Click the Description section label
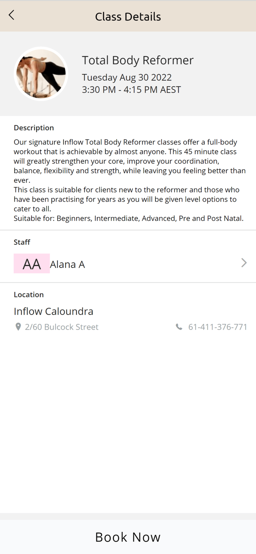 point(34,127)
